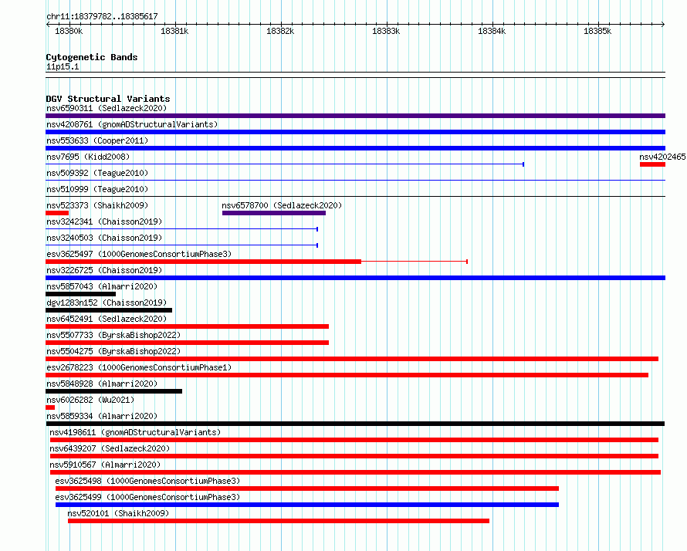Click the nsv7695 (Kidd2008) label

[x=88, y=157]
